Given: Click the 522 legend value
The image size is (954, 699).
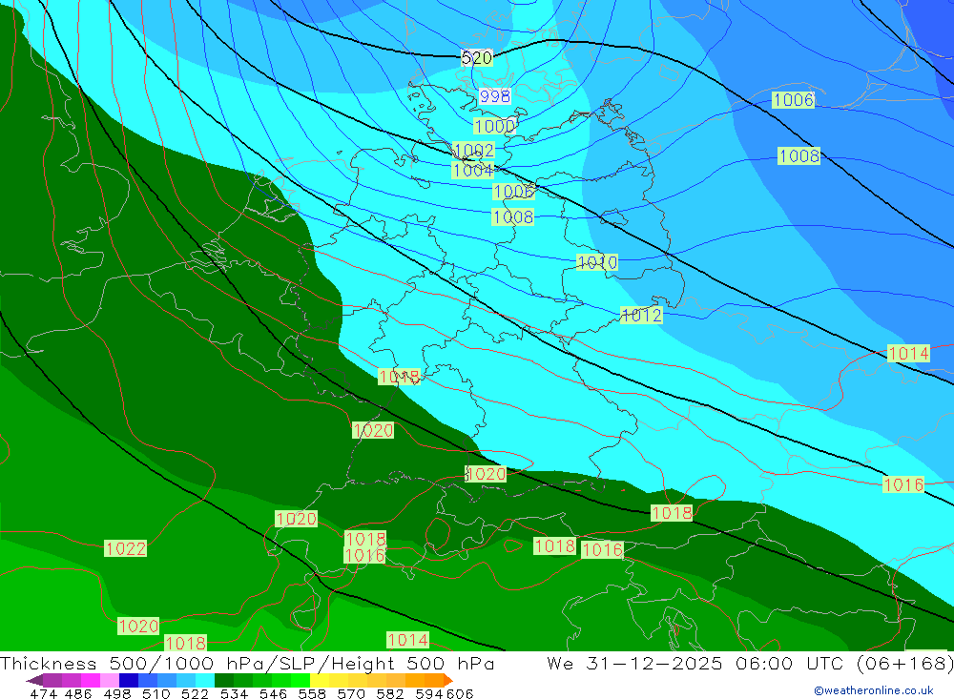Looking at the screenshot, I should click(x=195, y=693).
